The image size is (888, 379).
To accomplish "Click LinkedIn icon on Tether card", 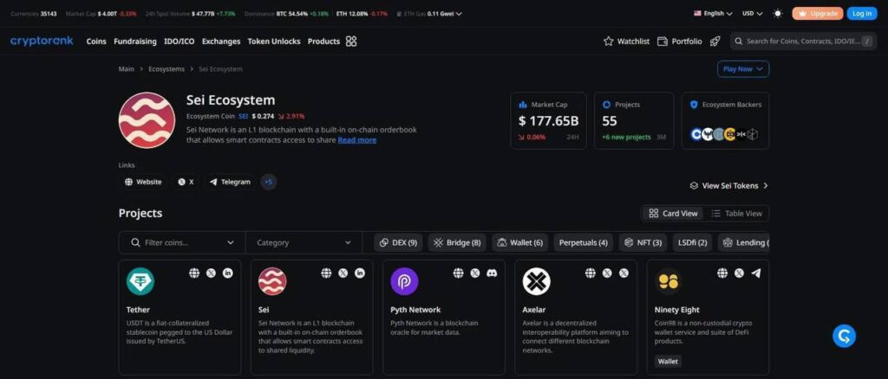I will (228, 273).
